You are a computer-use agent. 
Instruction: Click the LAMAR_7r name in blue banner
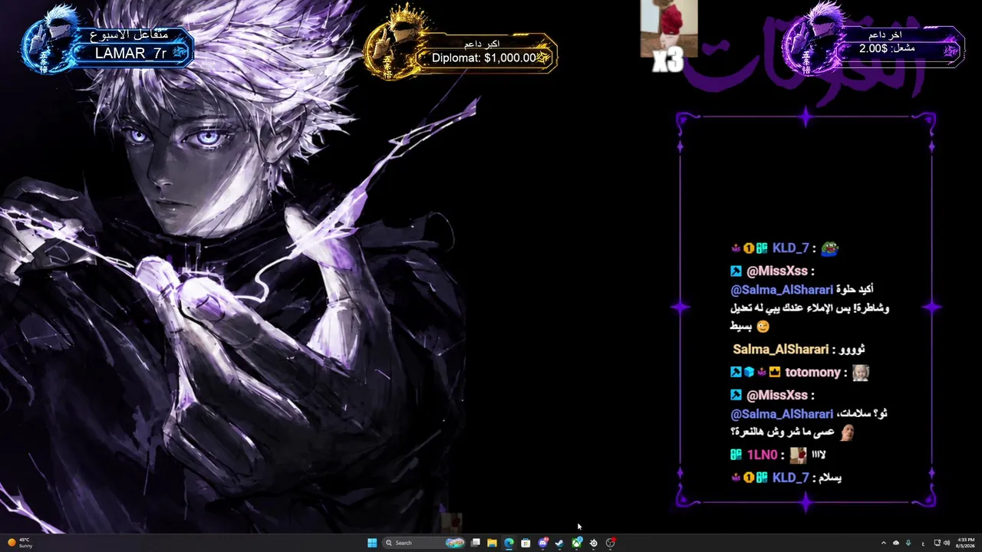[130, 53]
